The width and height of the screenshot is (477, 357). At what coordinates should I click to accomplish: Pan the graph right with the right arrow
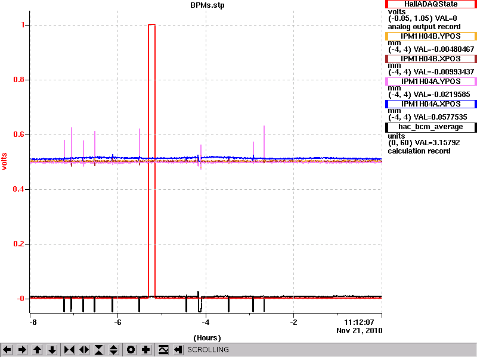(22, 350)
